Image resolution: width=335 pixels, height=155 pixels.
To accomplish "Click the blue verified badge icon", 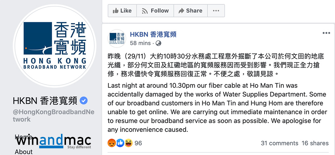I will (x=84, y=100).
